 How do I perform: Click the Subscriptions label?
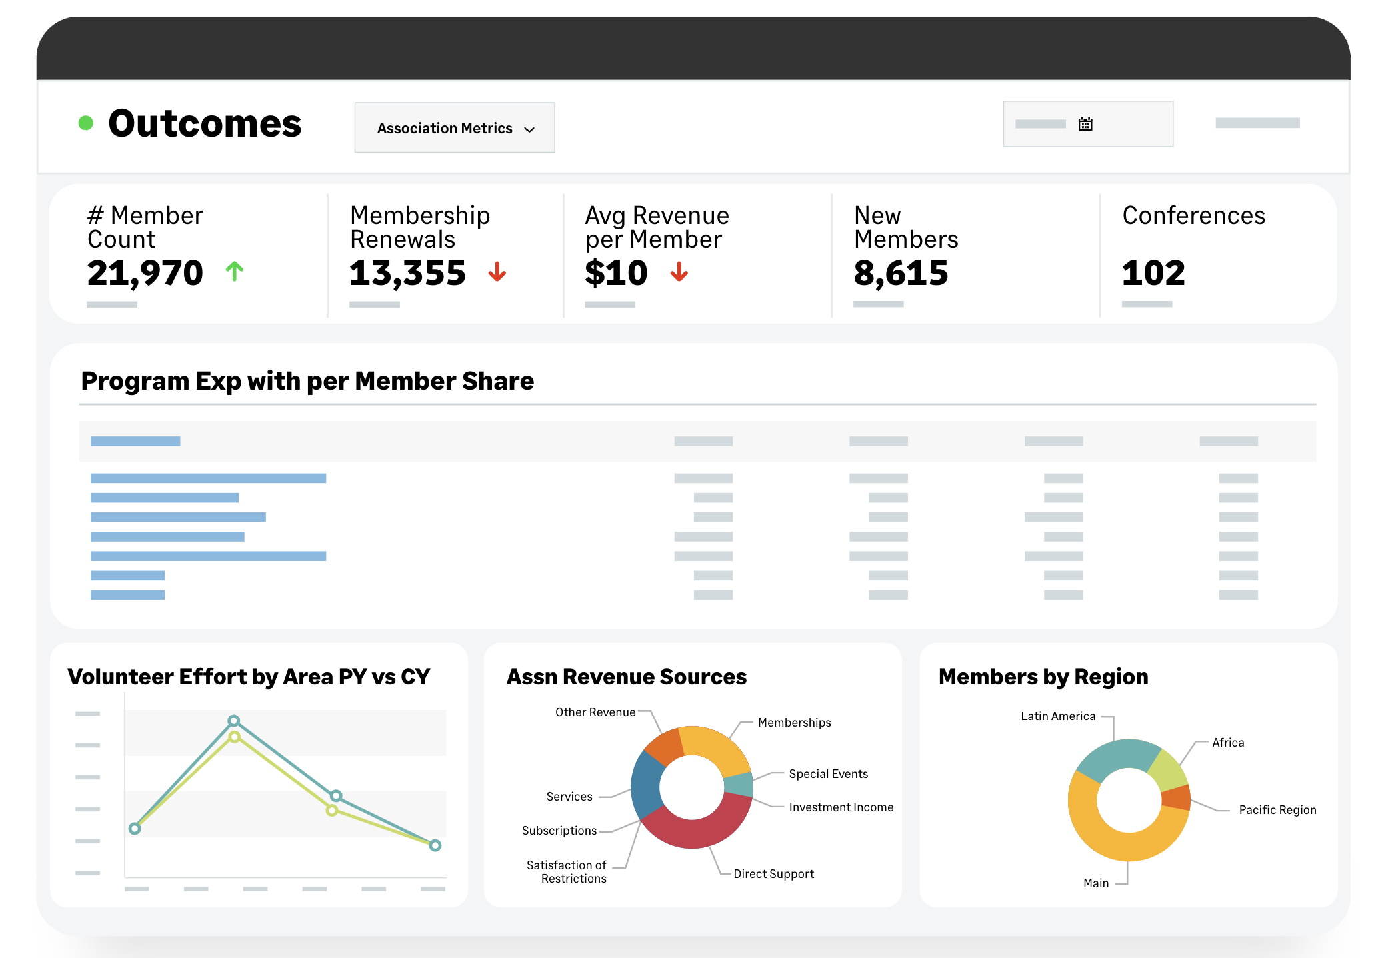(x=559, y=831)
